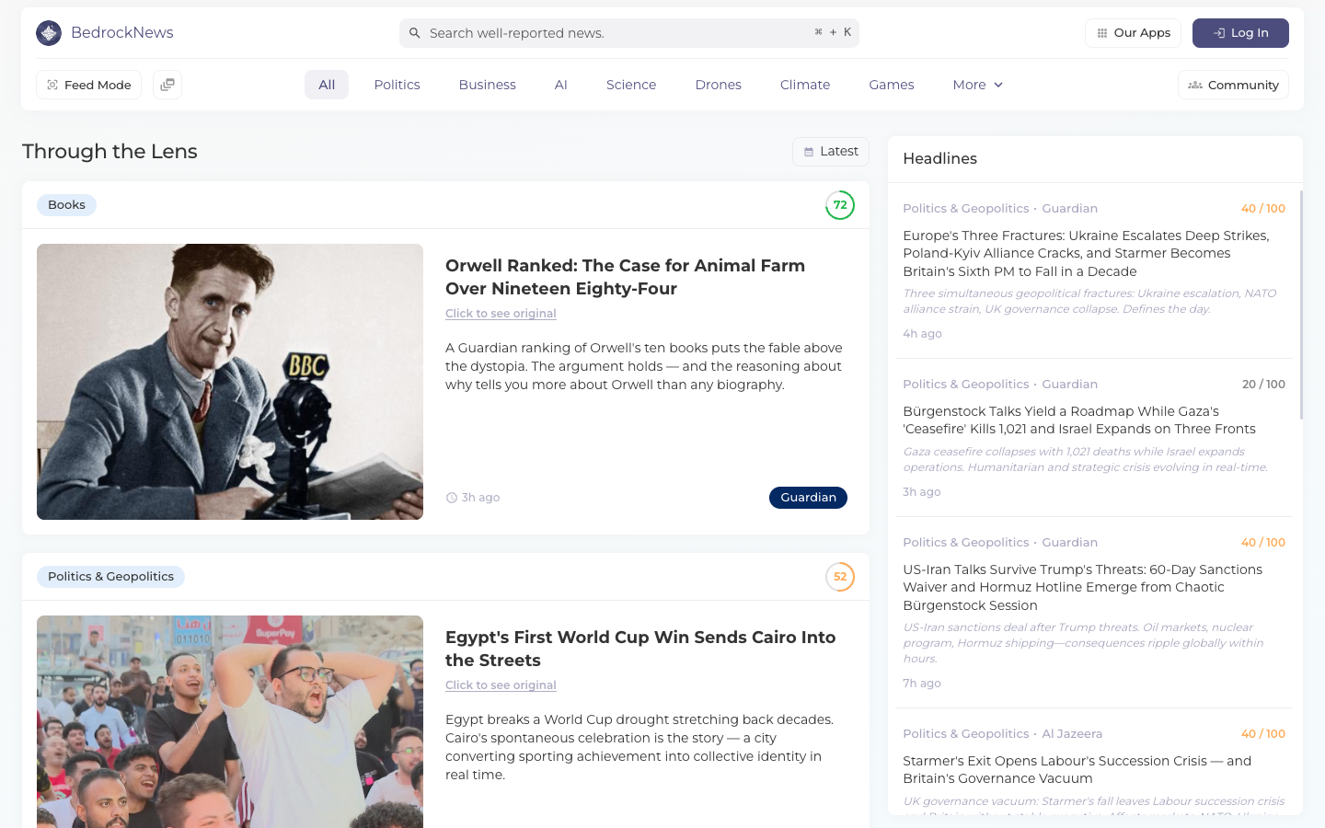Click the BedrockNews logo icon

click(49, 33)
